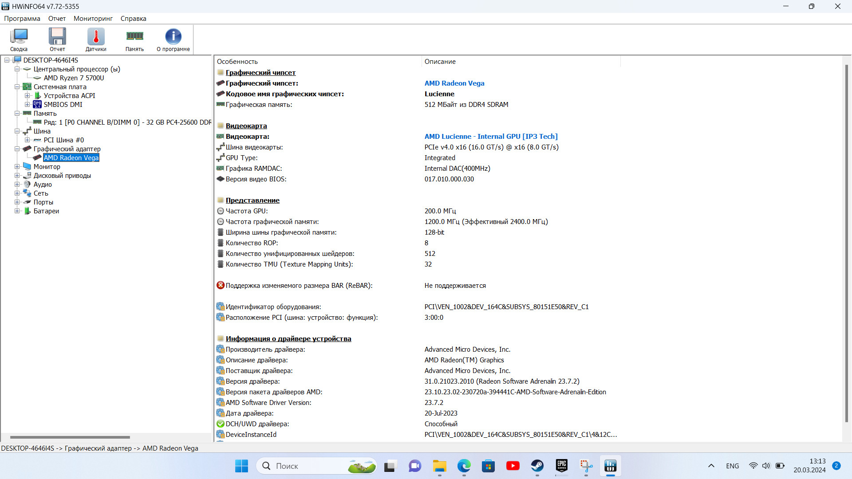Click the Отчет floppy disk toolbar icon
The image size is (852, 479).
point(57,39)
